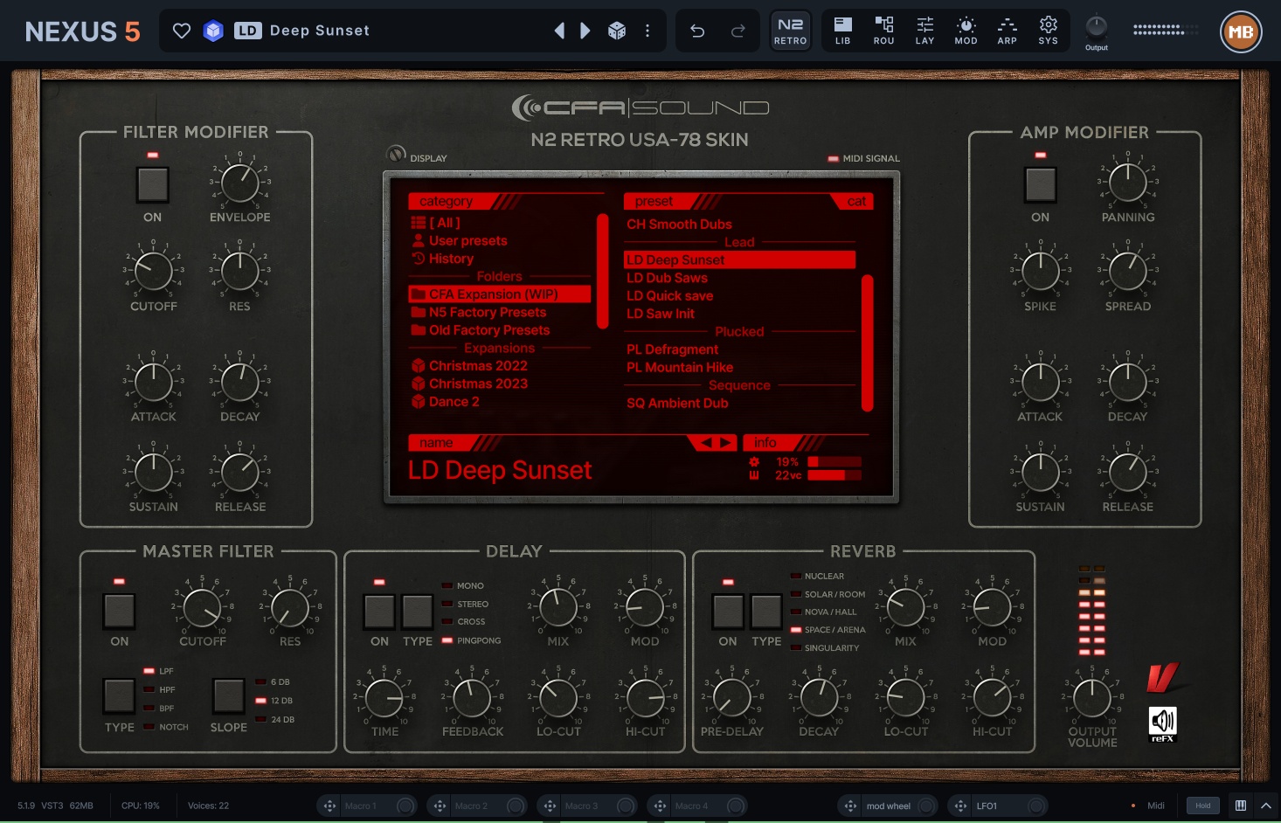
Task: Click the LFO1 assign handle icon
Action: pos(960,806)
